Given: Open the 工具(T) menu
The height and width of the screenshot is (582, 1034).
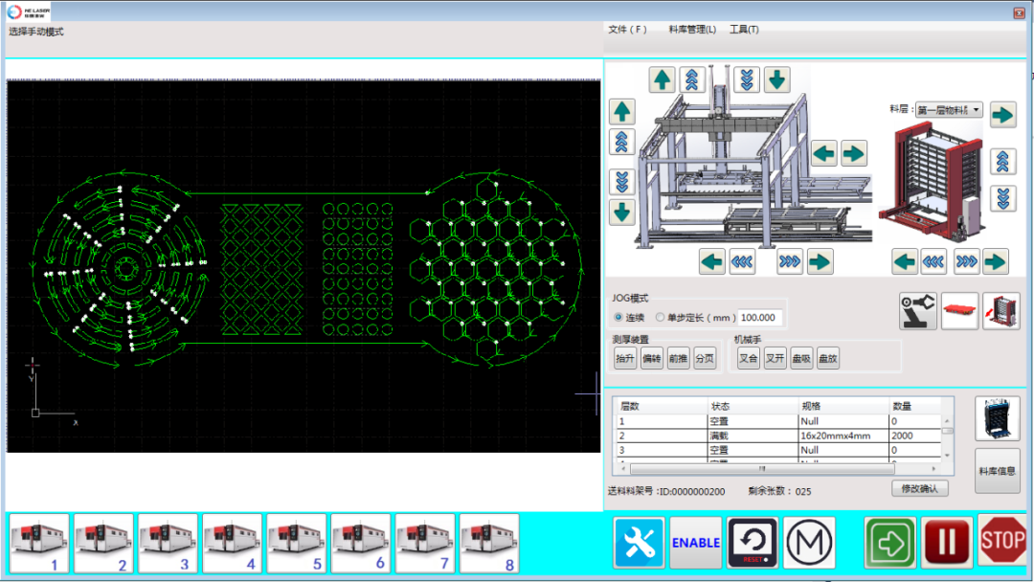Looking at the screenshot, I should (744, 30).
